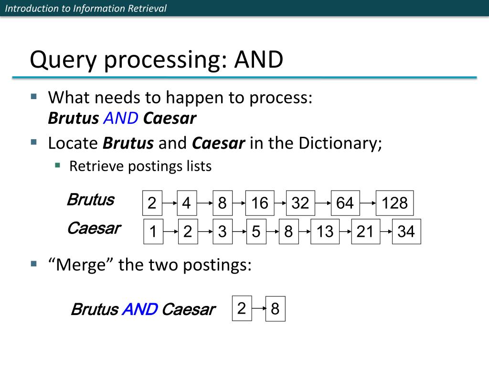Viewport: 489px width, 366px height.
Task: Click the Brutus postings box containing 16
Action: click(260, 203)
